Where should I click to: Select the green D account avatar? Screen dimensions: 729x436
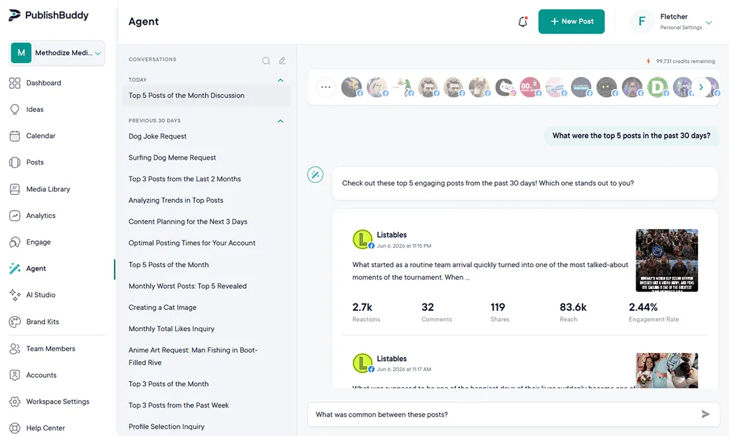click(x=657, y=87)
